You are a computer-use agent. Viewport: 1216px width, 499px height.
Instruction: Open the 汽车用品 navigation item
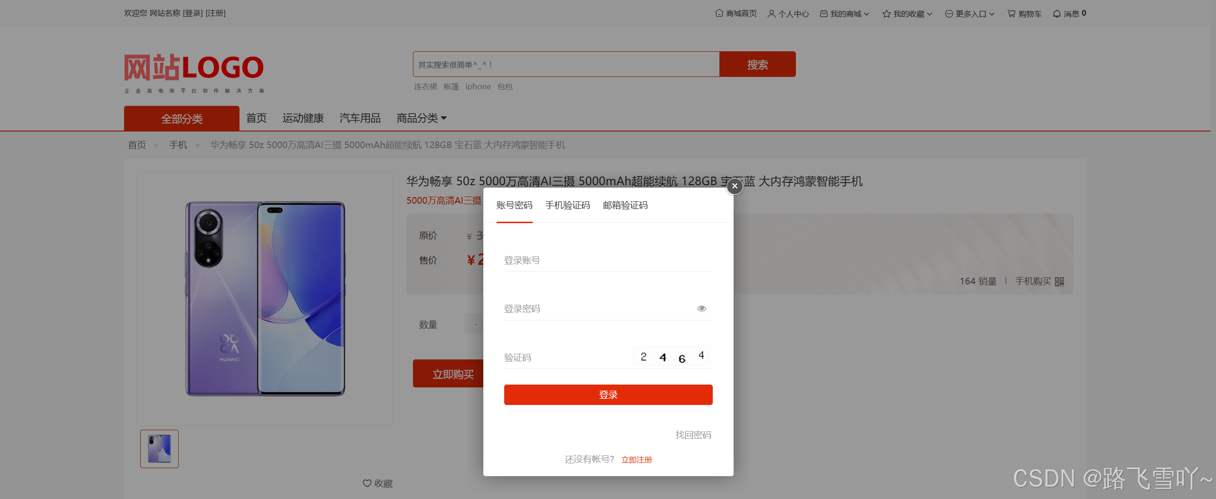tap(360, 118)
